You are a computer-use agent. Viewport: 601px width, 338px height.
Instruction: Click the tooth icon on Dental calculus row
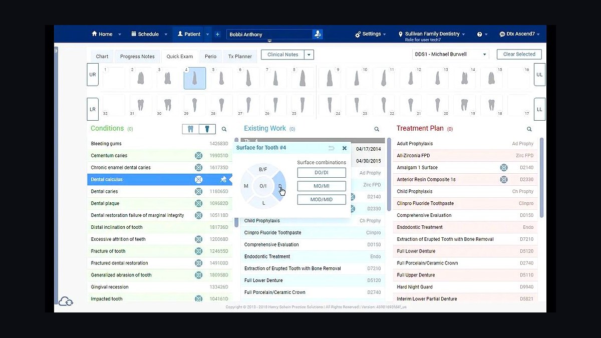(199, 179)
